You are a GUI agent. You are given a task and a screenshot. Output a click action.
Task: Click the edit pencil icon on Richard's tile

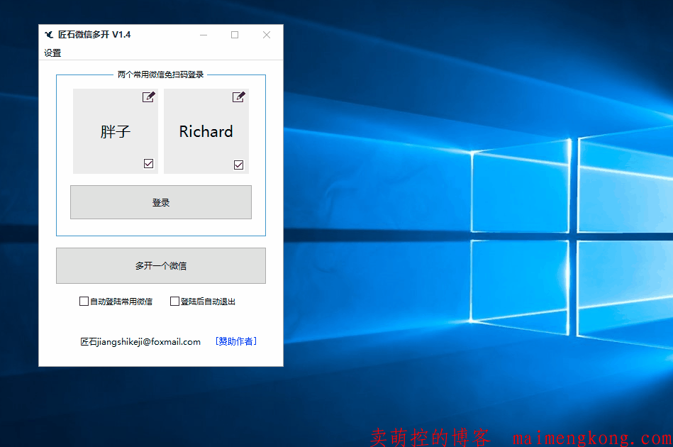pos(239,97)
